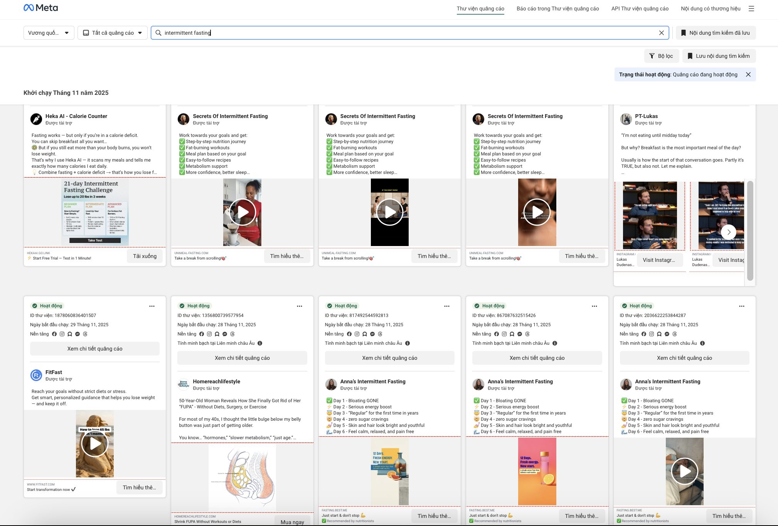Click Xem chi tiết quảng cáo for FitFast
This screenshot has width=778, height=526.
point(95,349)
